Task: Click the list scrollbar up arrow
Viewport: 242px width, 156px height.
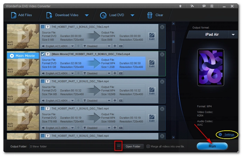Action: click(x=174, y=24)
